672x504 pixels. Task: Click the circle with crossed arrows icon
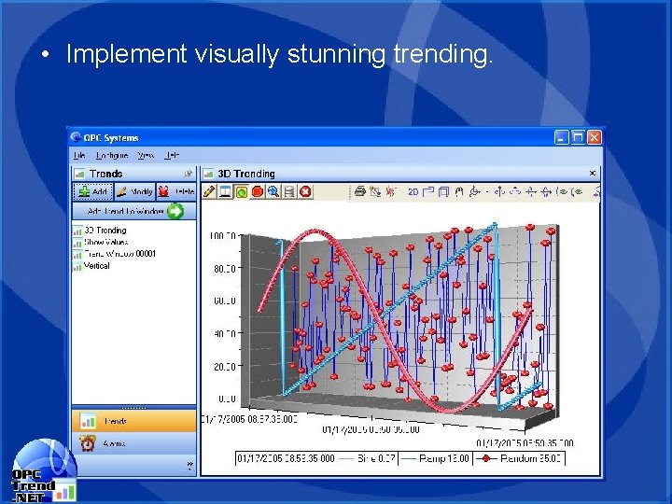[x=546, y=191]
